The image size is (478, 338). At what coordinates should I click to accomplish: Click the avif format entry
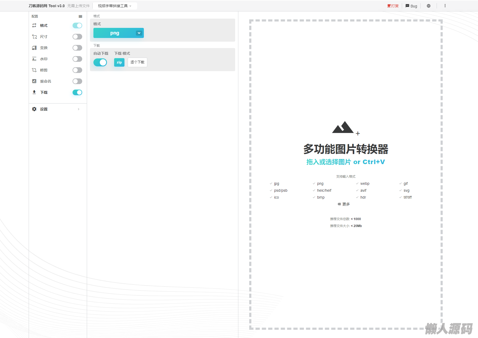[363, 190]
